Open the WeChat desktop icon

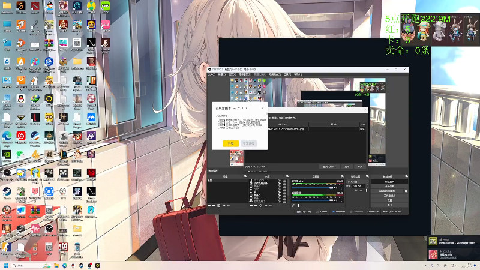point(20,154)
